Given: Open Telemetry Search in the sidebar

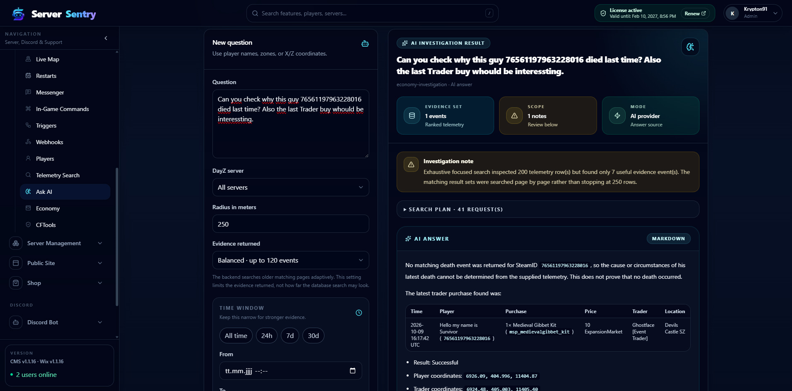Looking at the screenshot, I should tap(65, 175).
